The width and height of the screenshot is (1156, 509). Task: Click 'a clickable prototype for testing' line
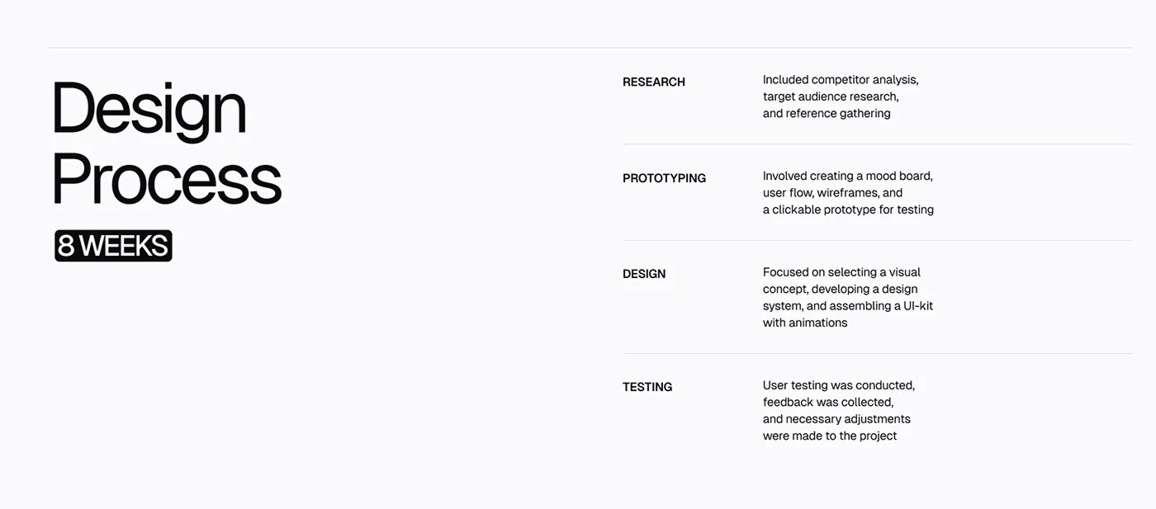click(x=848, y=210)
